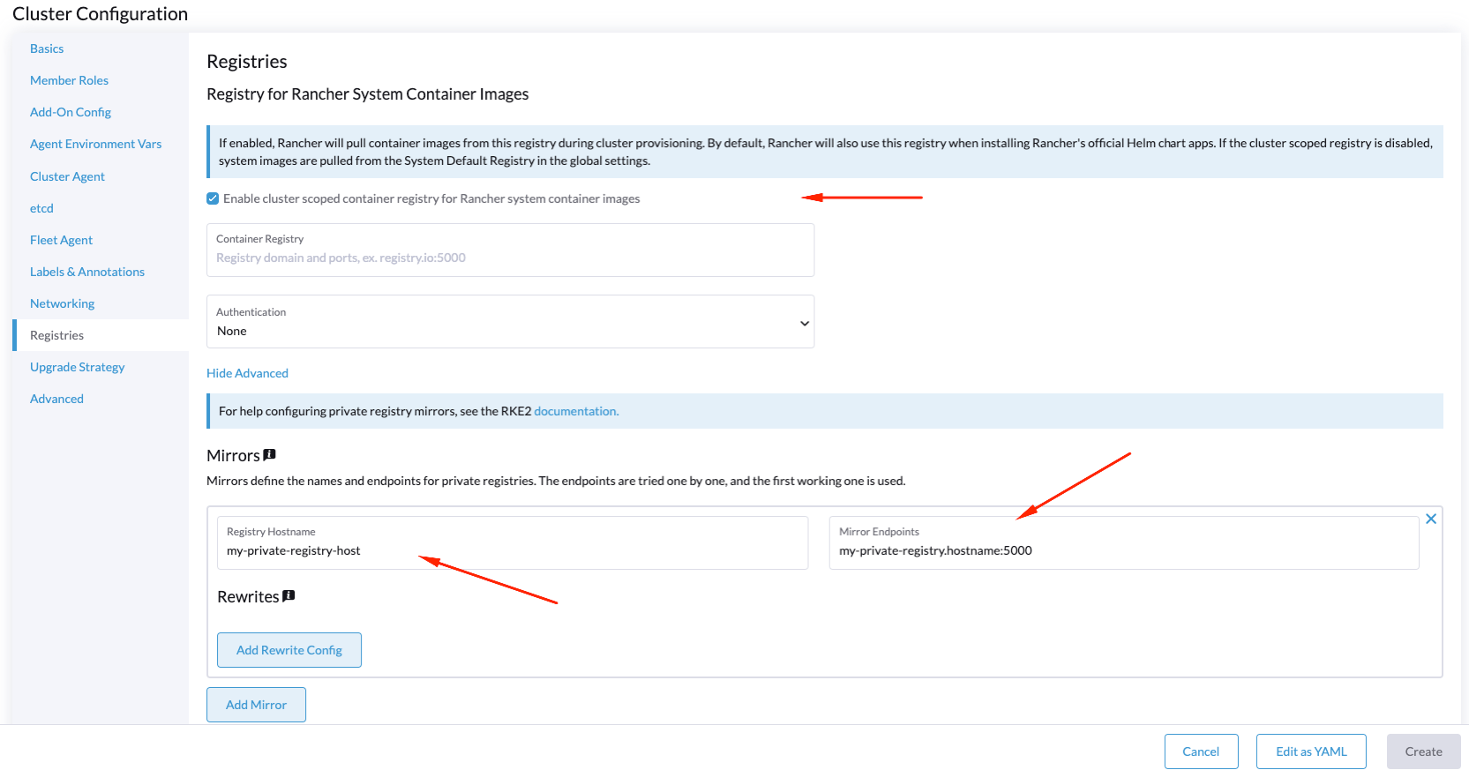
Task: Click Edit as YAML button
Action: pyautogui.click(x=1311, y=751)
